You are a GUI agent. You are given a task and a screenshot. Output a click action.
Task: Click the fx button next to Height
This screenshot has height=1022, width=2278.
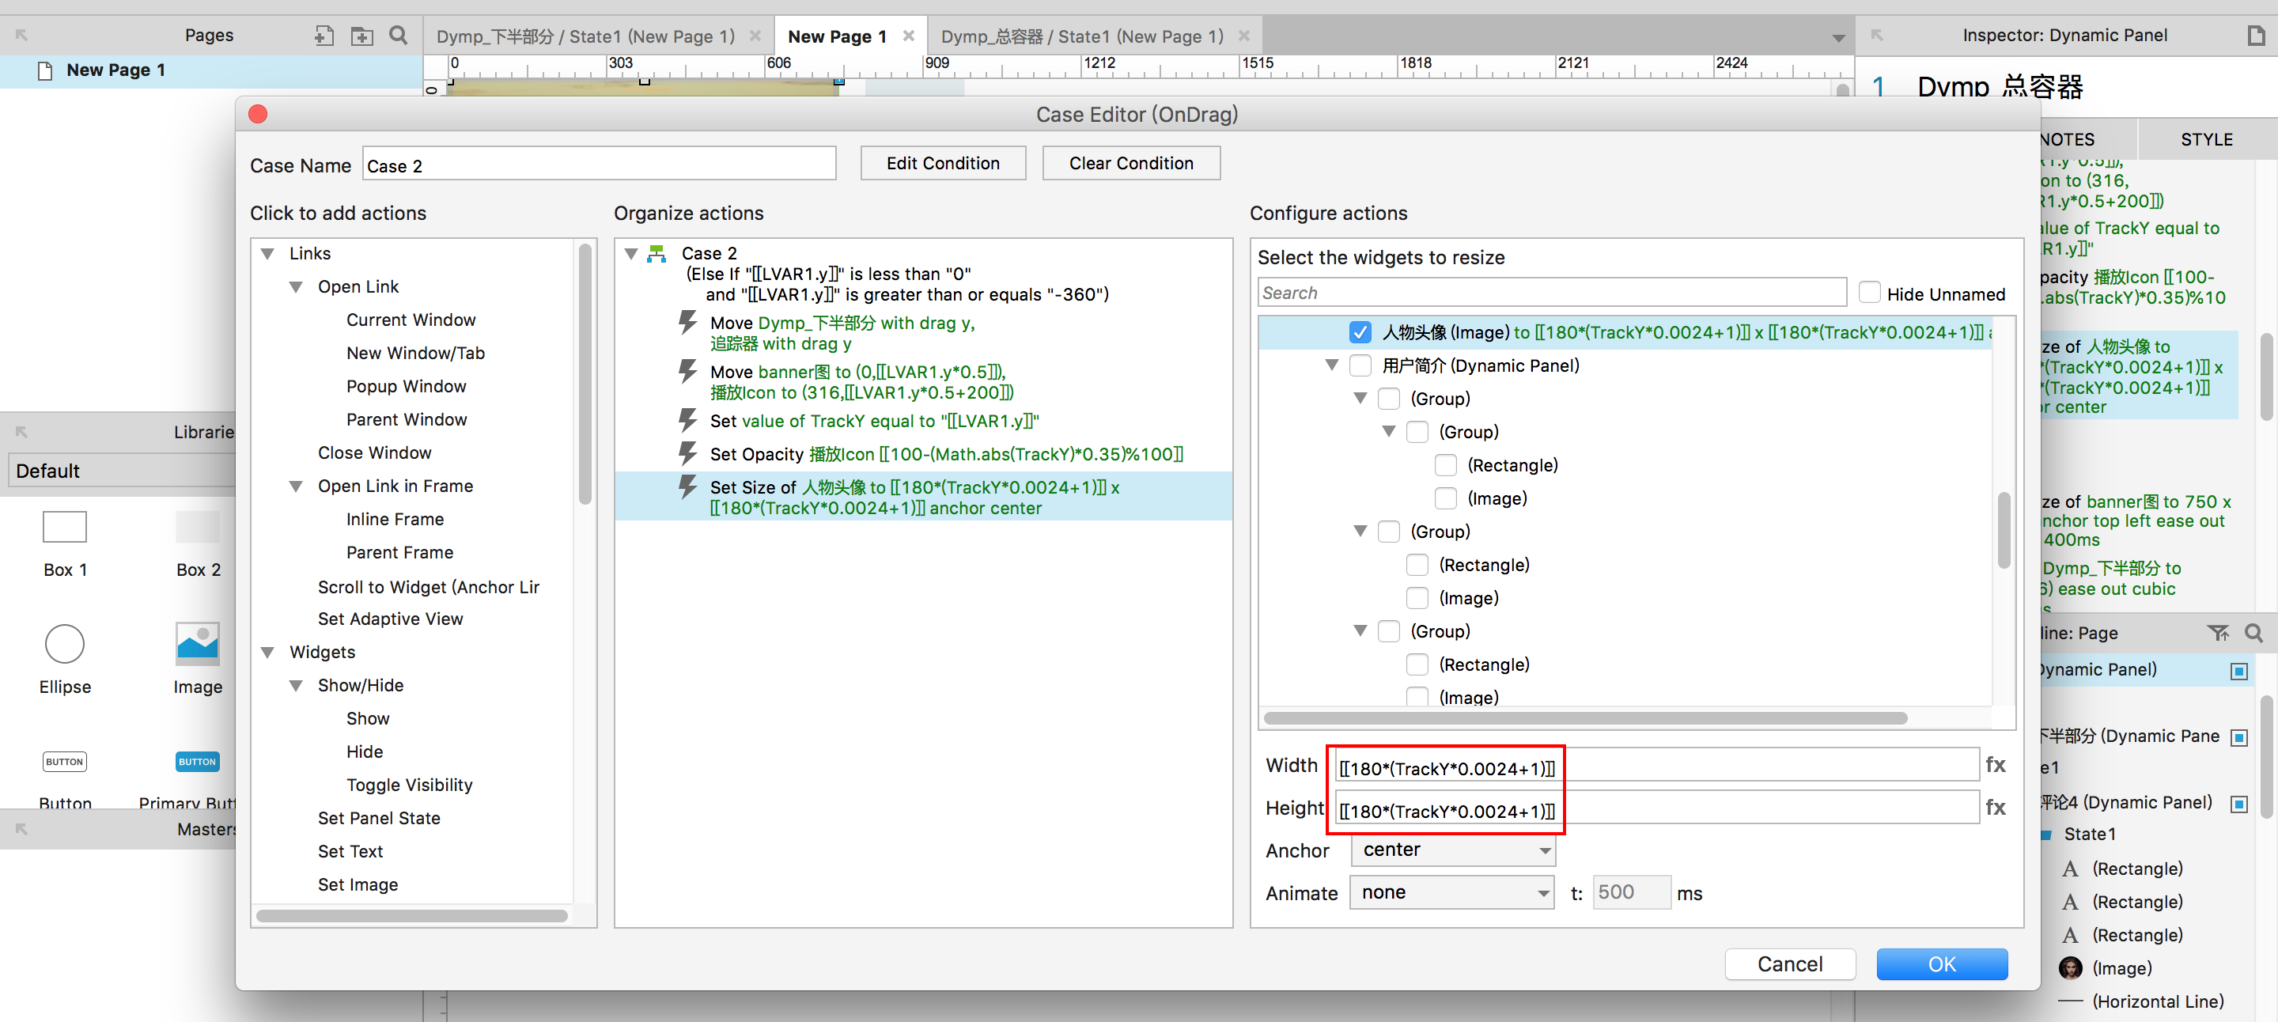click(1995, 807)
